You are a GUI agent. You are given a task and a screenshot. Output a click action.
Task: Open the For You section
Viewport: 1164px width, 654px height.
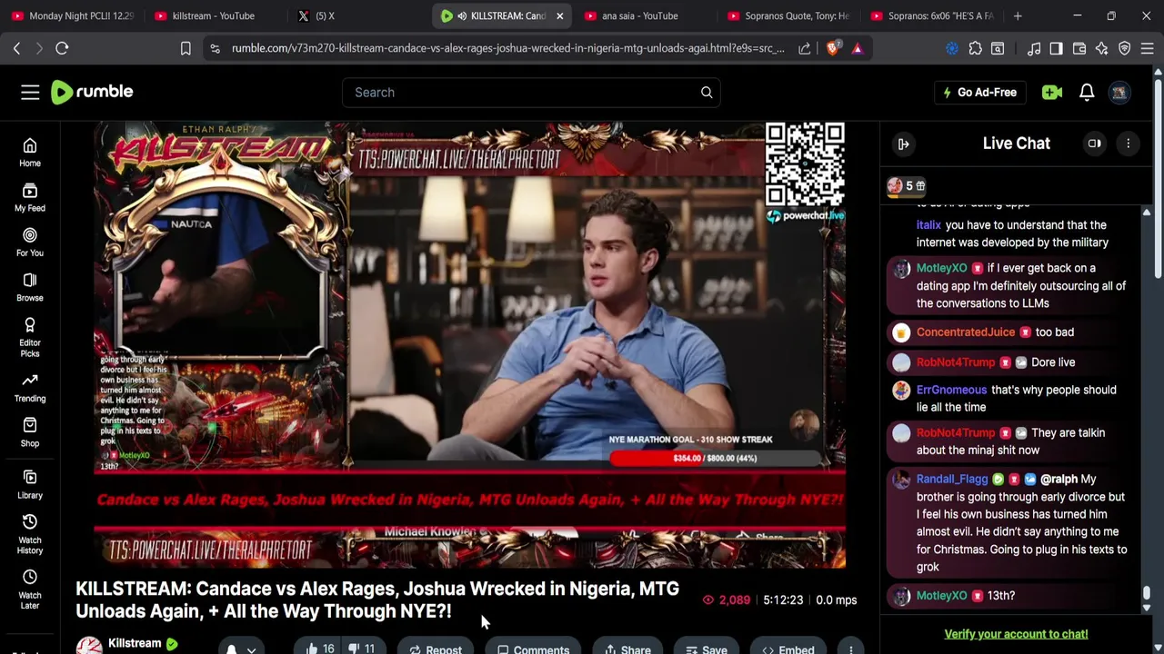[x=30, y=242]
